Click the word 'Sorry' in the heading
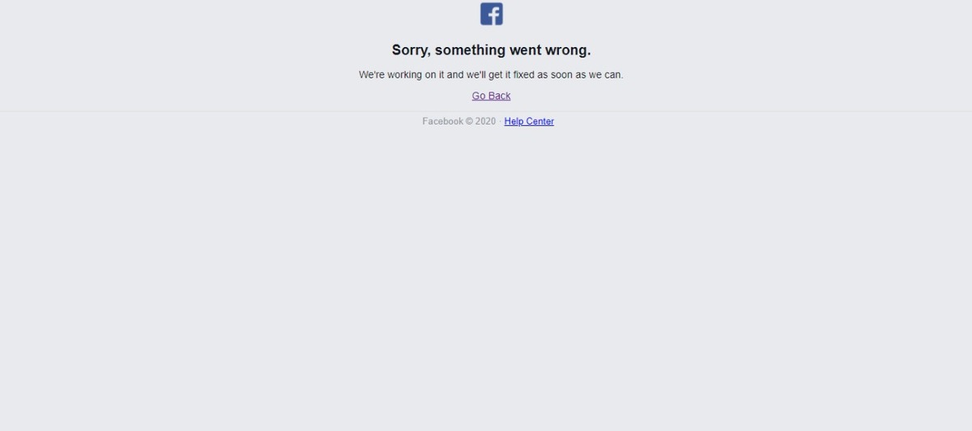The image size is (972, 431). (411, 50)
